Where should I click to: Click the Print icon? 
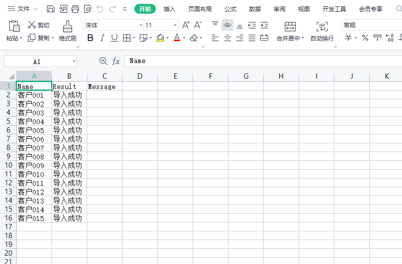pos(75,9)
